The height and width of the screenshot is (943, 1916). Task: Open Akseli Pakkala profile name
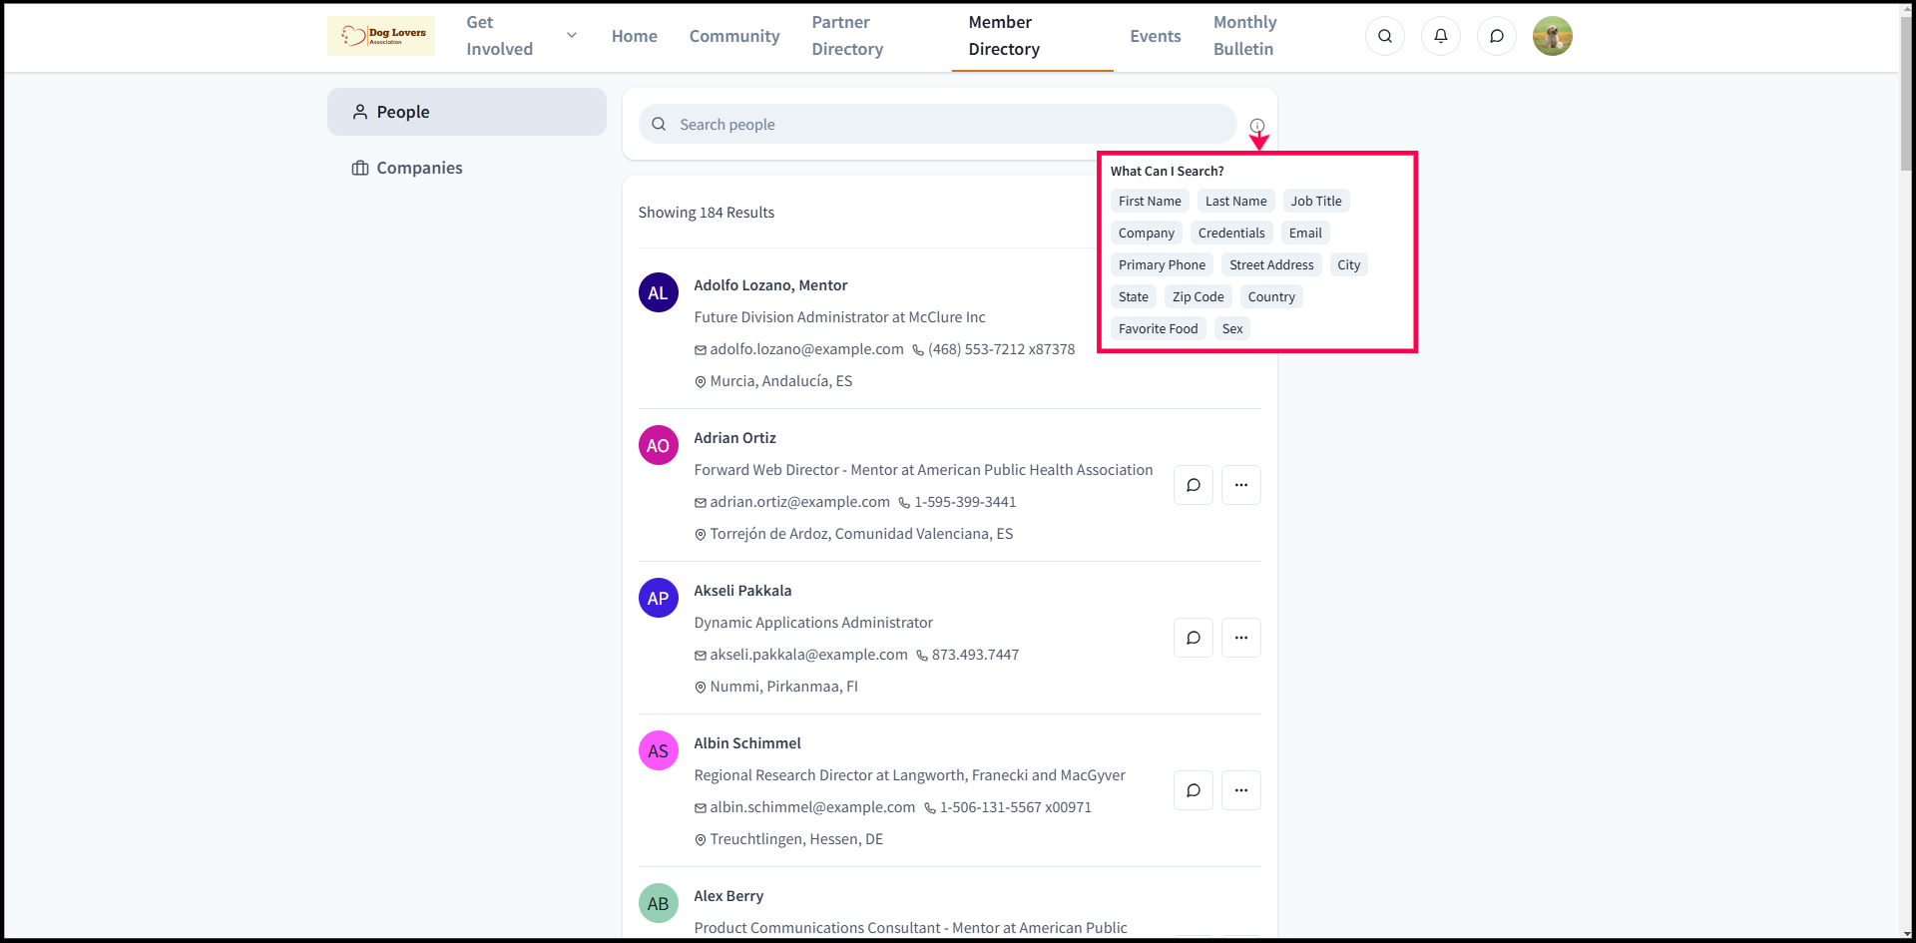point(743,591)
